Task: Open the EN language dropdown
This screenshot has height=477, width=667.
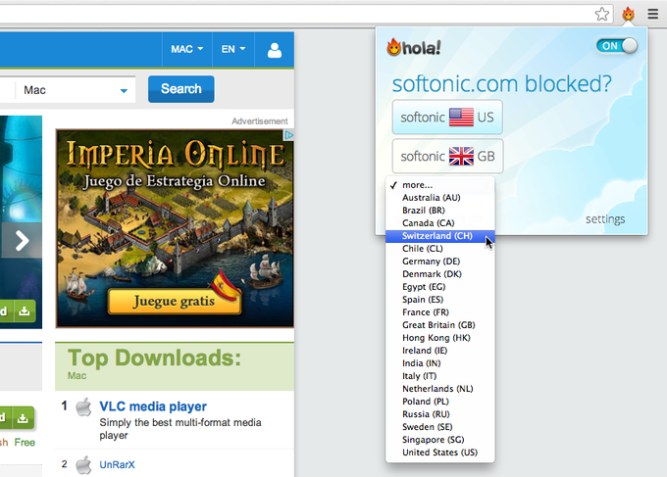Action: click(x=233, y=49)
